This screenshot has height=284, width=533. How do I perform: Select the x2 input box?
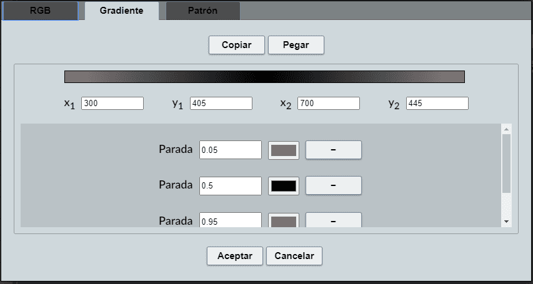click(329, 104)
